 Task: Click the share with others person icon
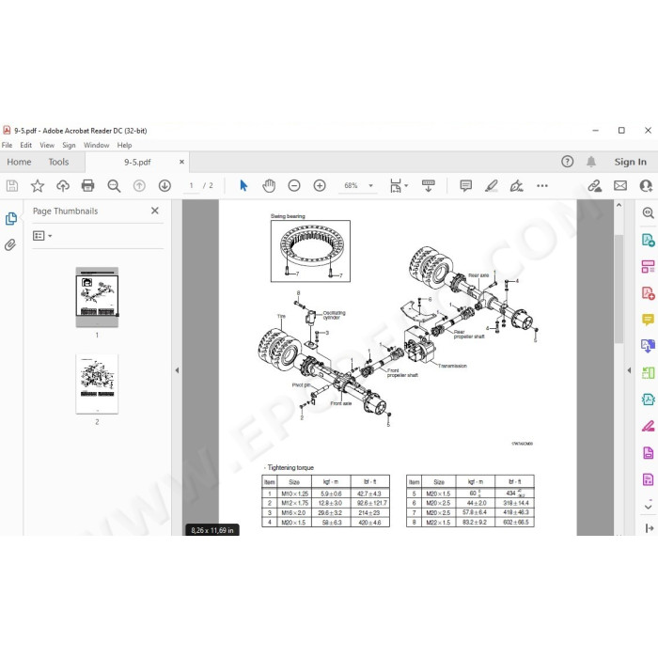(x=646, y=185)
